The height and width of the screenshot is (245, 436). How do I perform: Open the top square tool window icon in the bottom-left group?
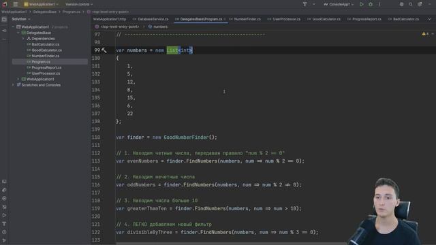4,182
